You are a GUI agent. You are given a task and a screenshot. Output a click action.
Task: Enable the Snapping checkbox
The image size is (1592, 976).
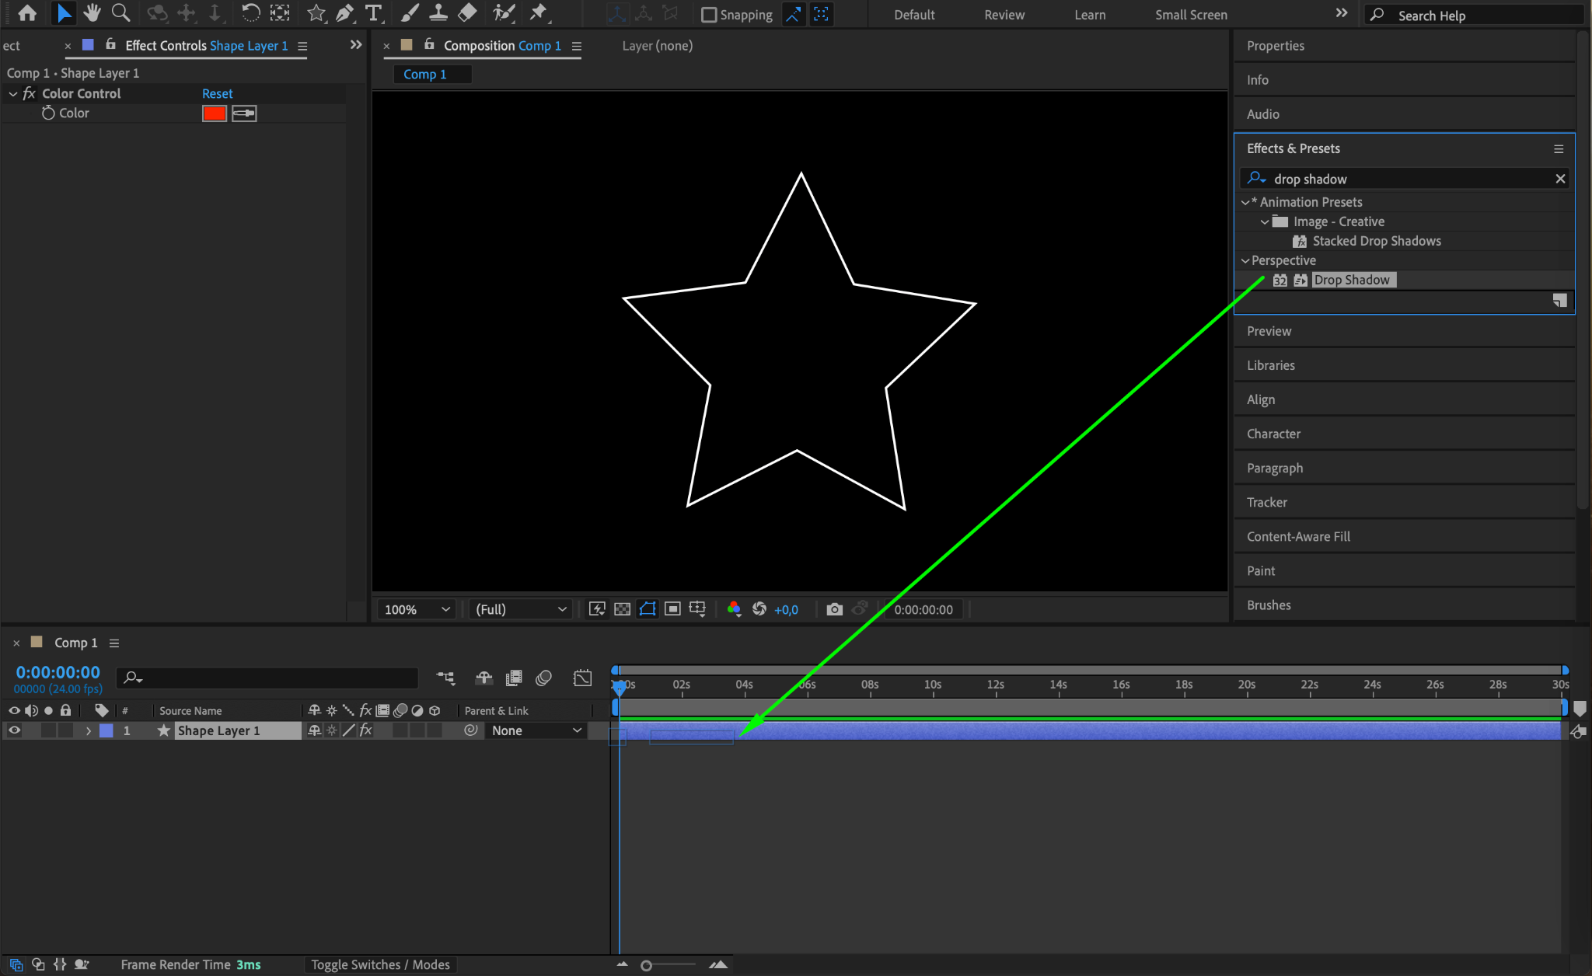[x=709, y=15]
